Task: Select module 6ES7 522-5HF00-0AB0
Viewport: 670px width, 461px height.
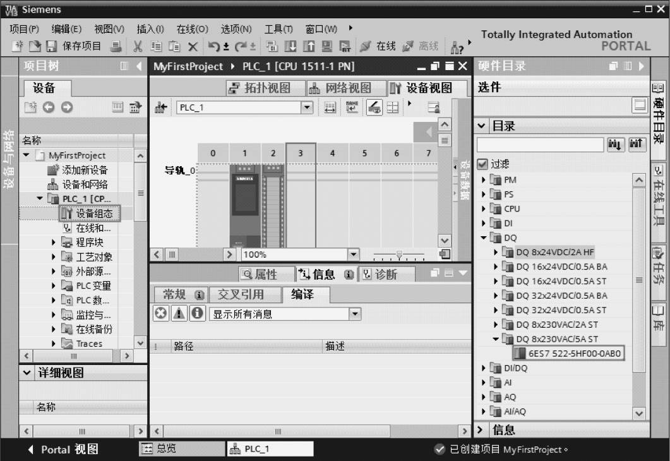Action: tap(568, 354)
